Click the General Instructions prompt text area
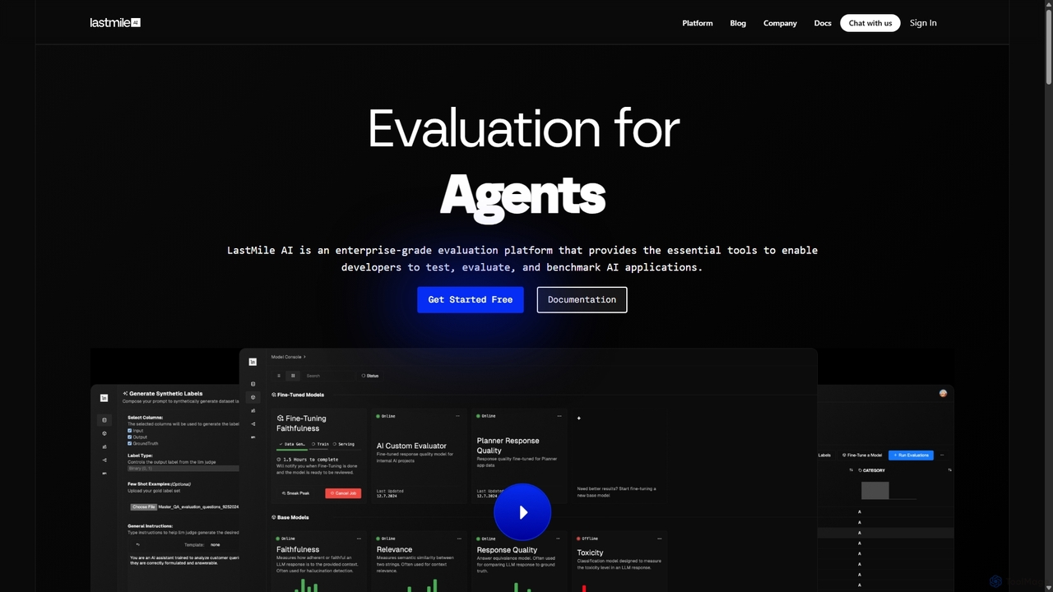 (x=184, y=561)
